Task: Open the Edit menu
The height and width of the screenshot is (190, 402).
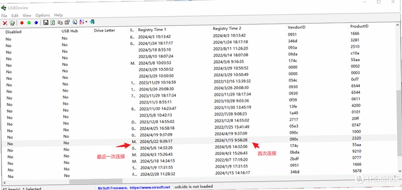Action: click(15, 16)
